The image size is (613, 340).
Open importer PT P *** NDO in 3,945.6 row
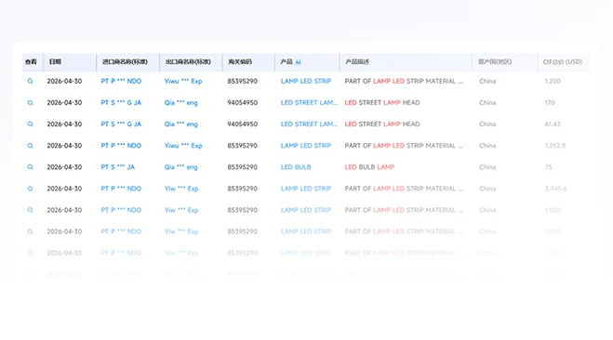(x=121, y=189)
